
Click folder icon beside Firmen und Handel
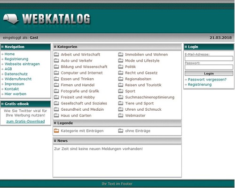click(x=56, y=85)
